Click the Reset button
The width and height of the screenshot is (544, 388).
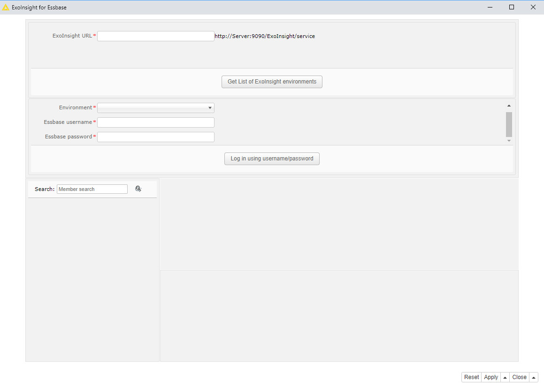point(472,377)
